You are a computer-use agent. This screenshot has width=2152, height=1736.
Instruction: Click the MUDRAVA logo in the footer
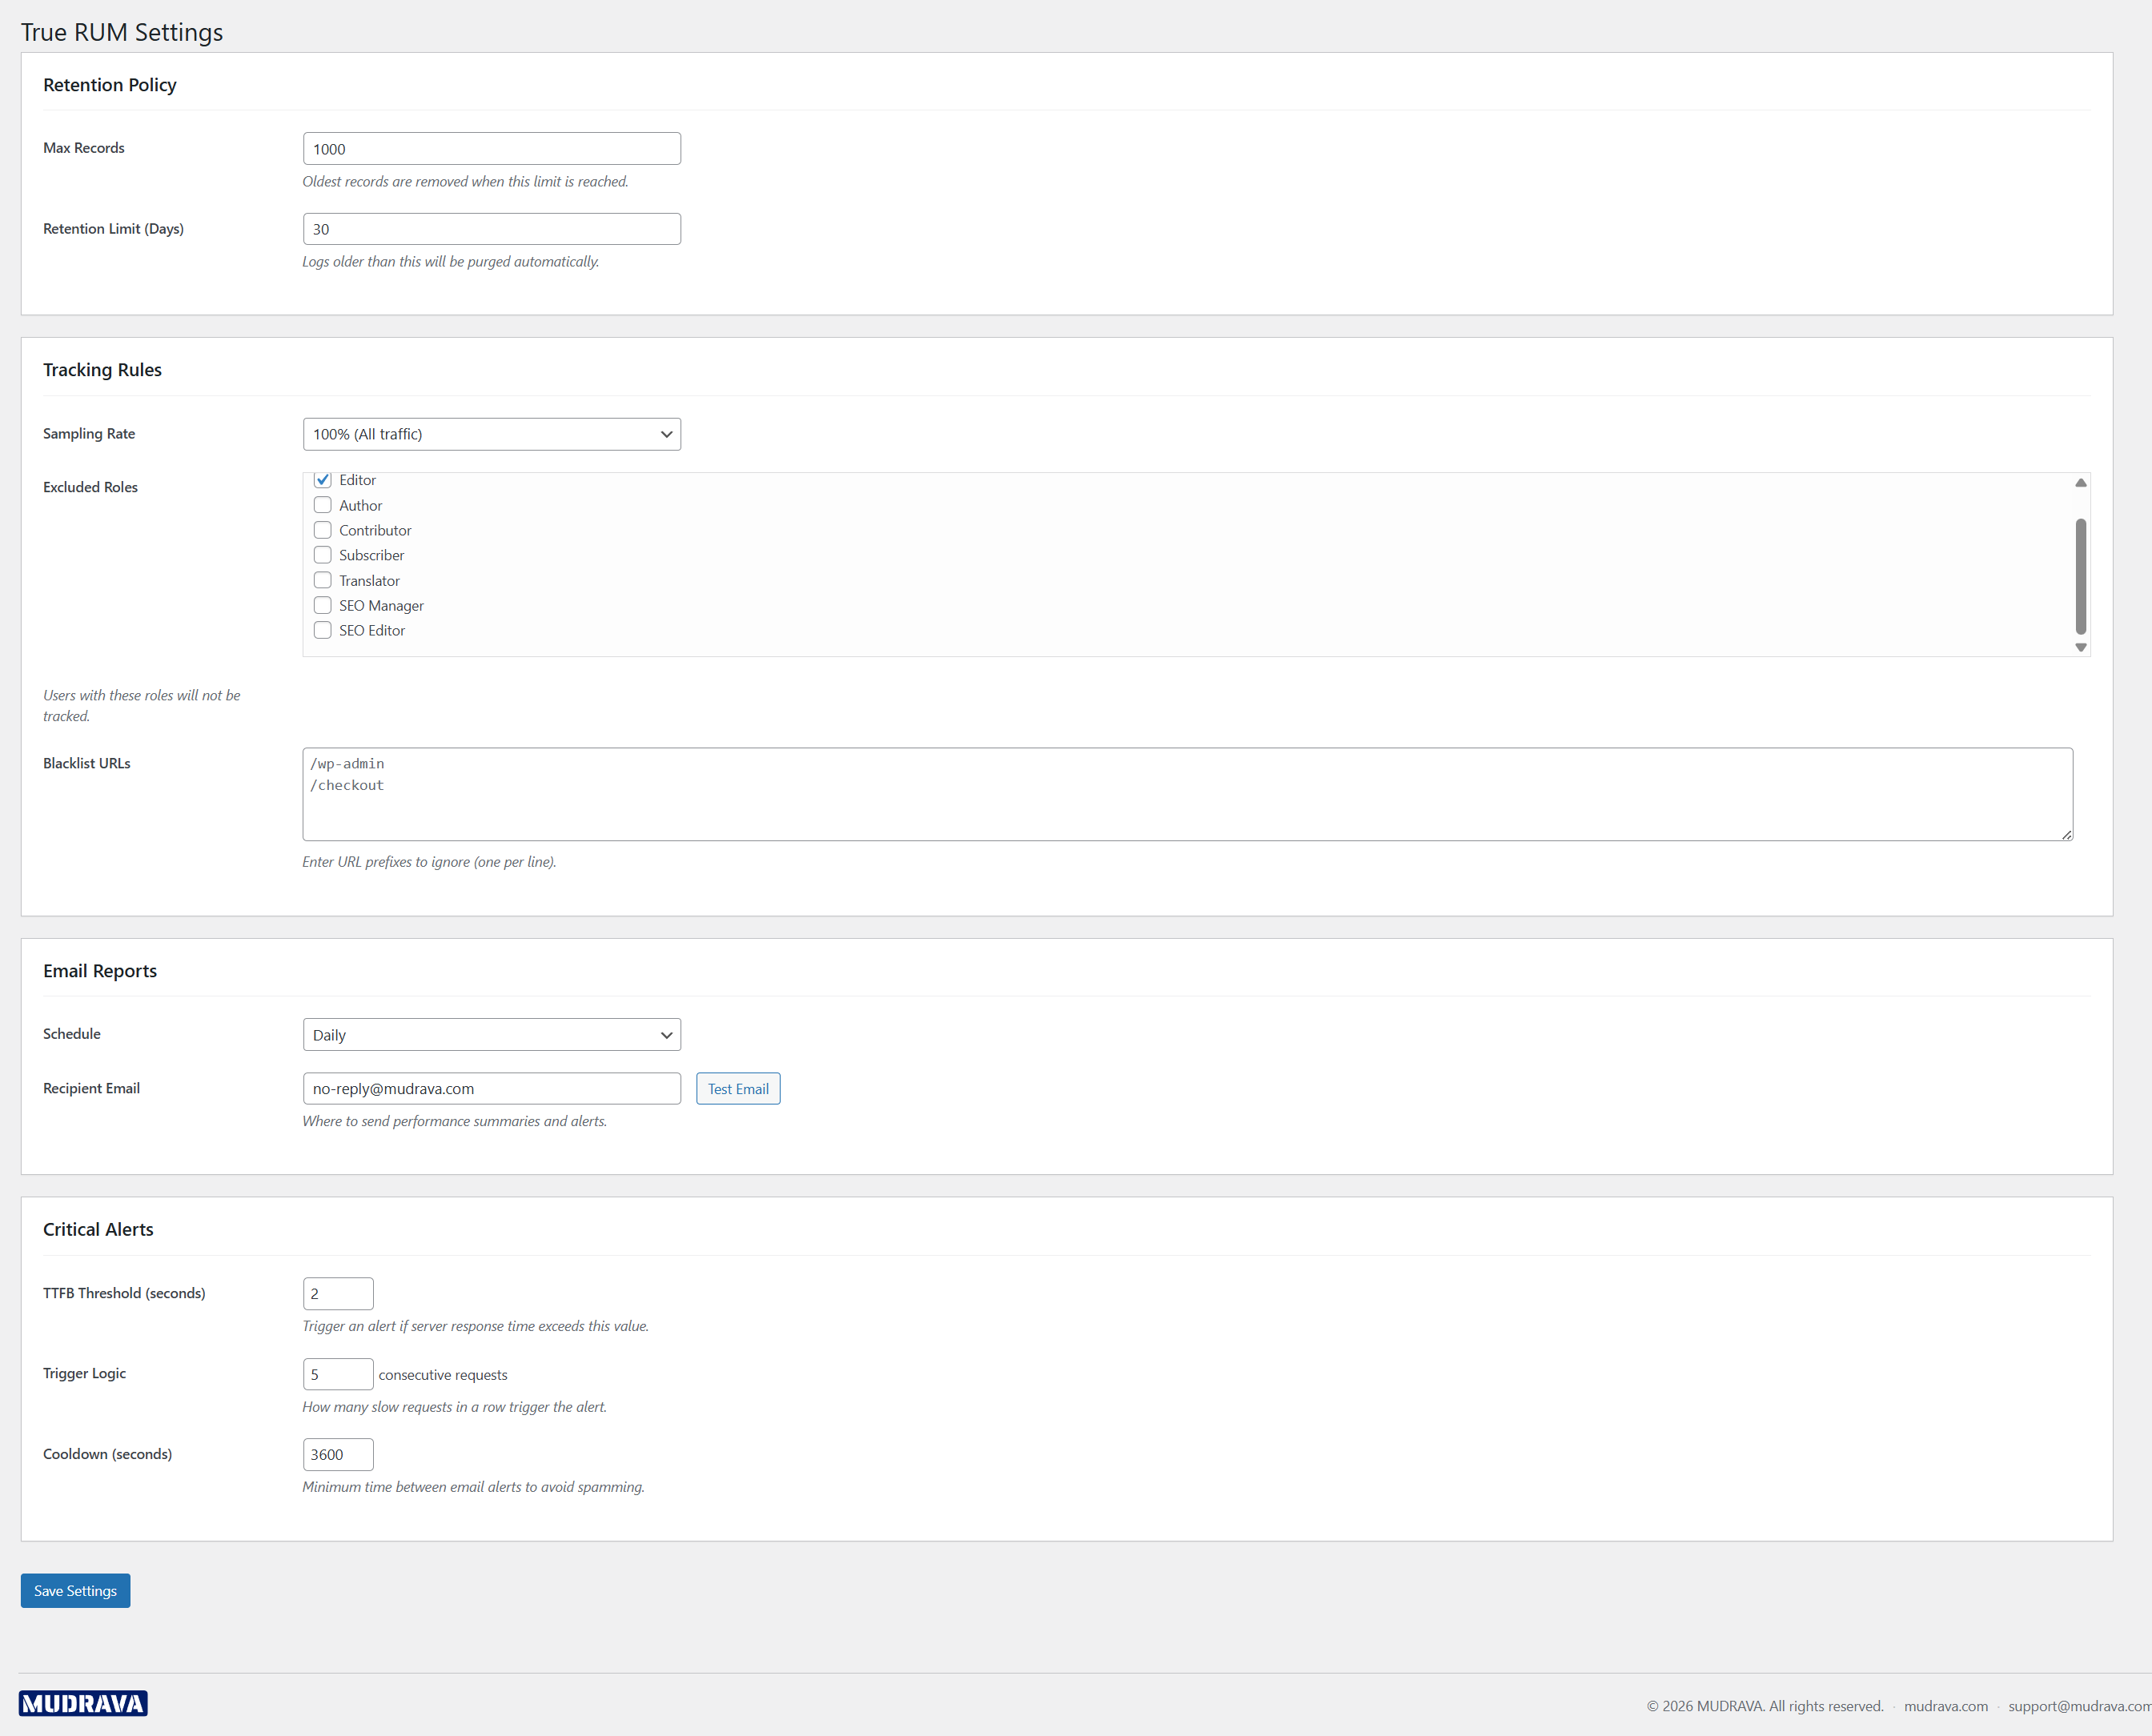tap(83, 1702)
